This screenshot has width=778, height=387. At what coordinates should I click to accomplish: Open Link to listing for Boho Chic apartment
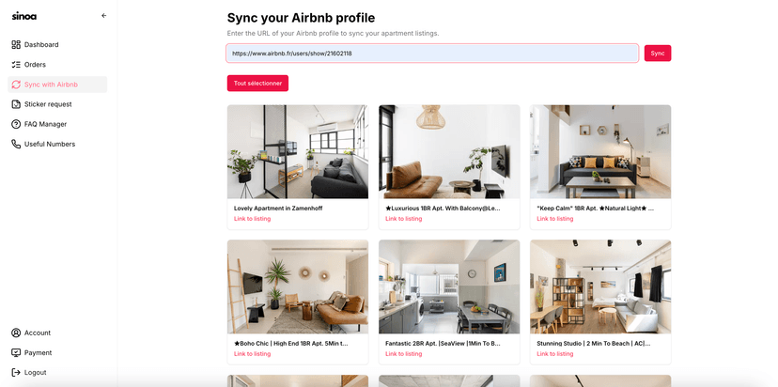252,354
